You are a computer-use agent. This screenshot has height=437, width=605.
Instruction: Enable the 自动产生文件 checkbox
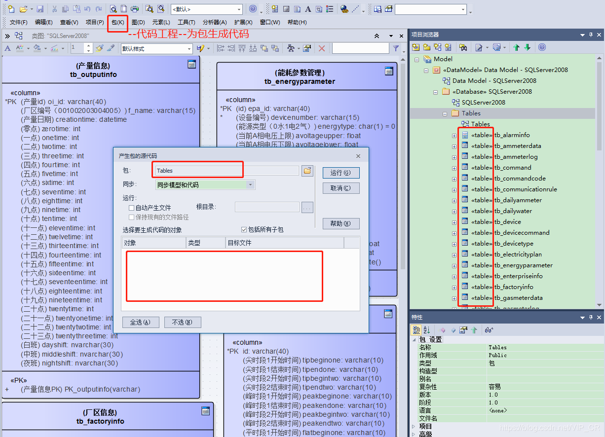[132, 208]
